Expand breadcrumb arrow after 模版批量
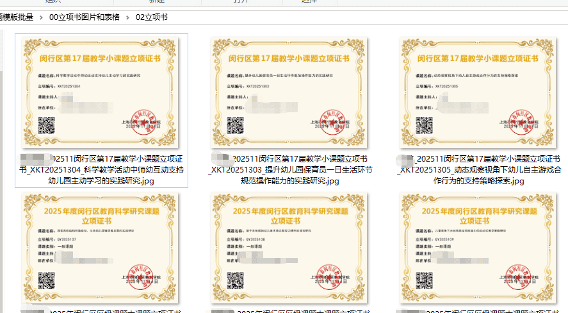The height and width of the screenshot is (313, 568). point(41,17)
